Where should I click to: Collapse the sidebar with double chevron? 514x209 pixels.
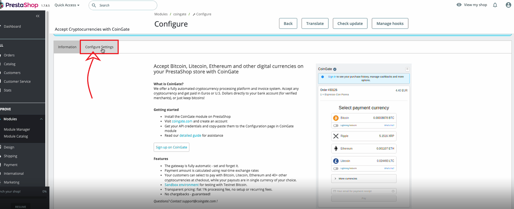pyautogui.click(x=38, y=16)
